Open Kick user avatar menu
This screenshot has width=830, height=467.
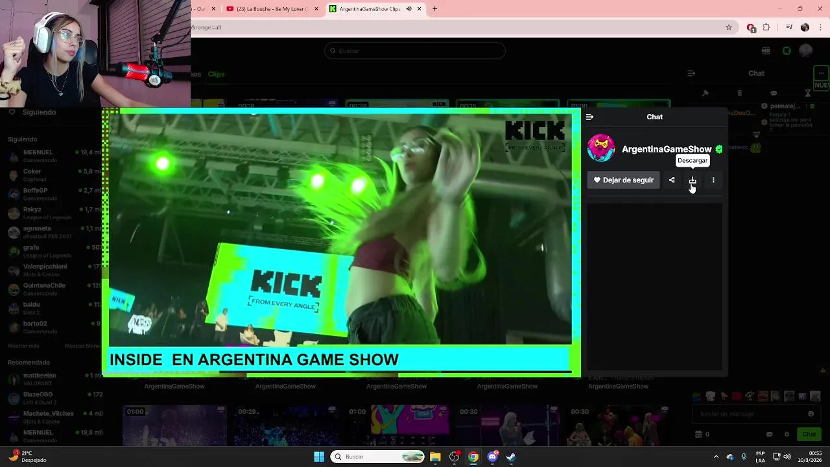click(806, 51)
